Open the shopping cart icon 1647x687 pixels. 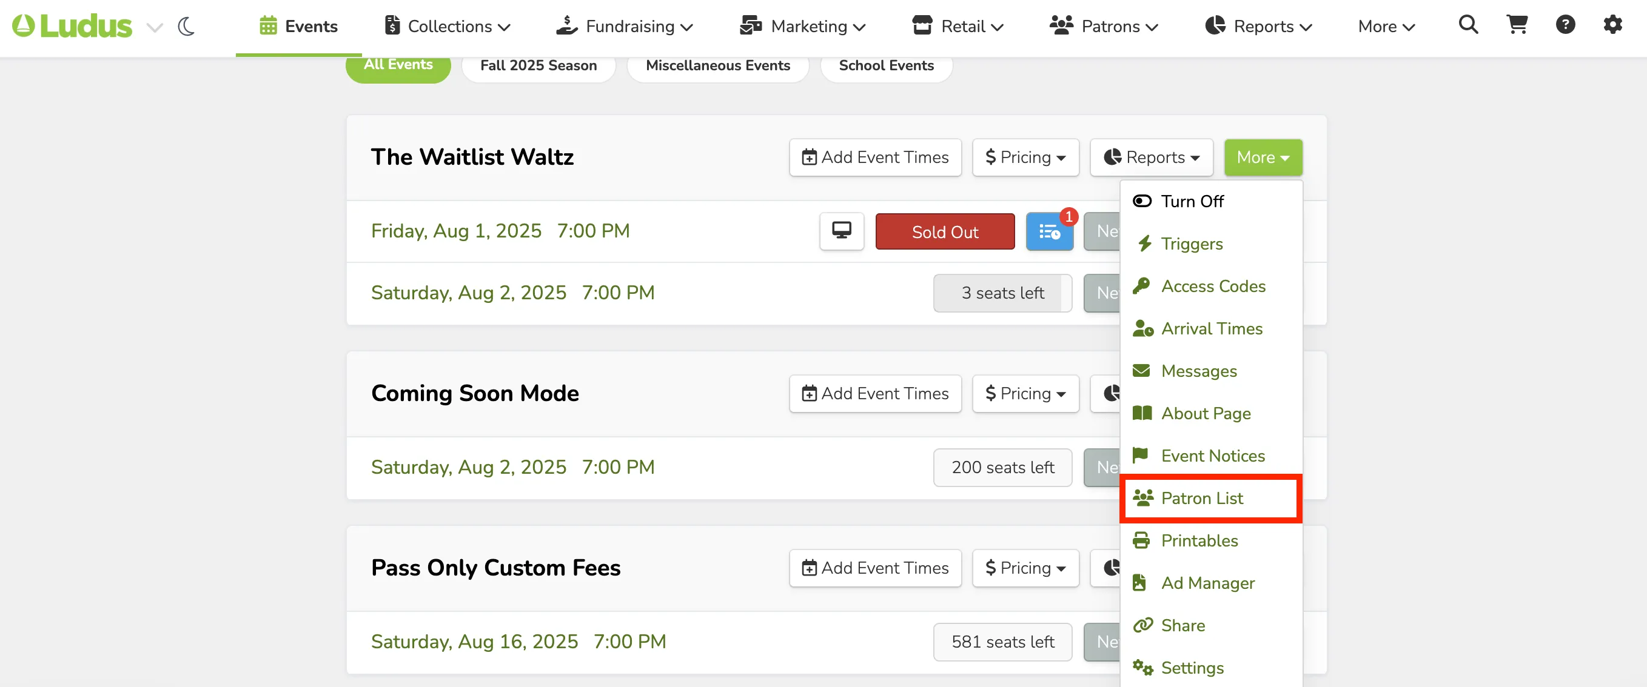coord(1517,25)
